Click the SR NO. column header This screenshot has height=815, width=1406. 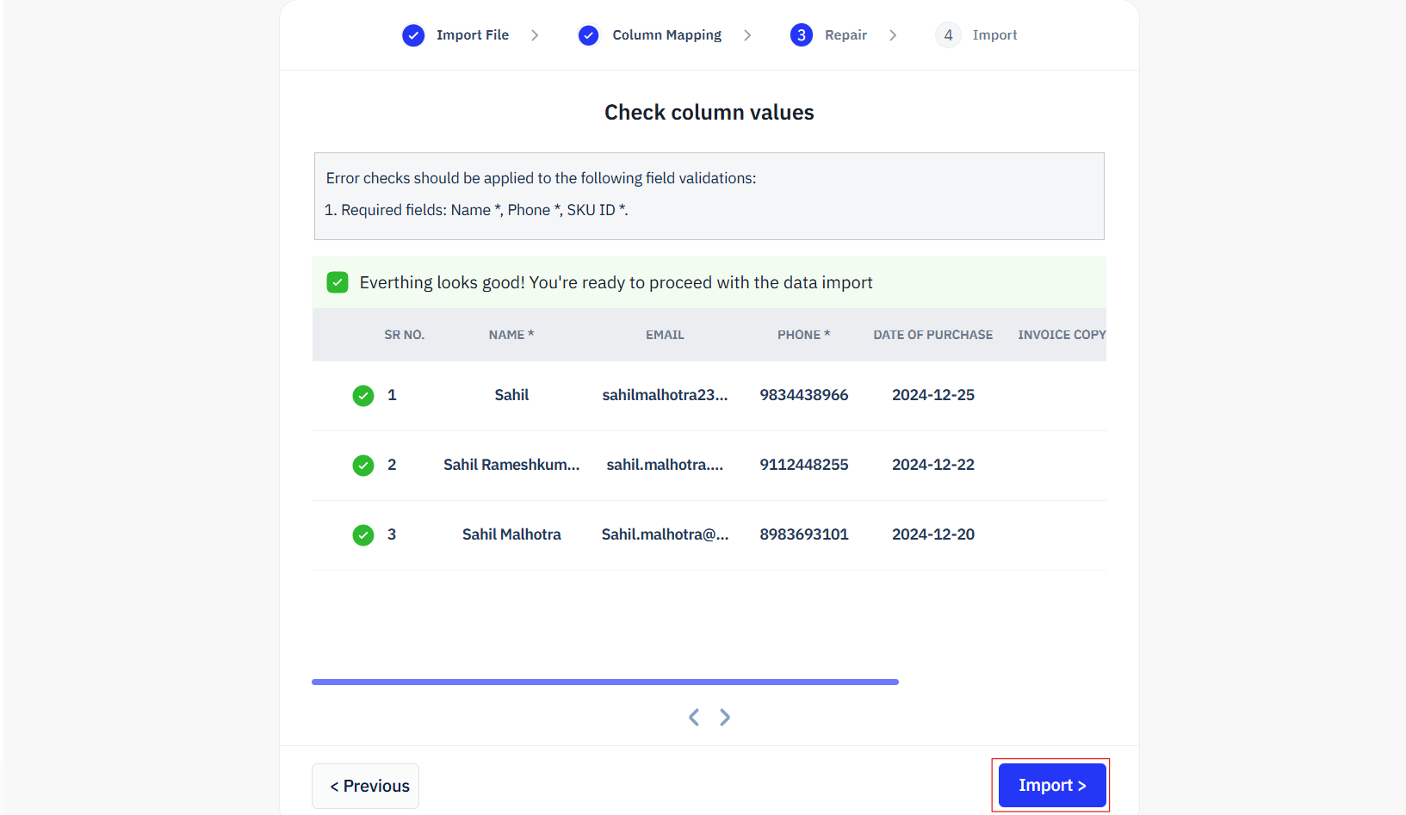pos(405,335)
